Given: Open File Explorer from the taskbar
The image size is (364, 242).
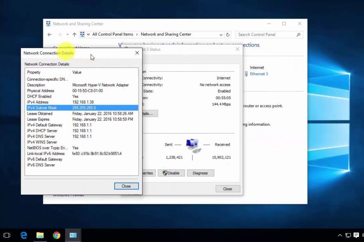Looking at the screenshot, I should tap(40, 235).
